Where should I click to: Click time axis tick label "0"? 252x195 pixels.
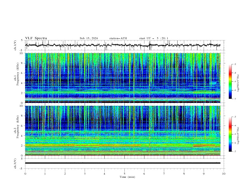tap(25, 174)
